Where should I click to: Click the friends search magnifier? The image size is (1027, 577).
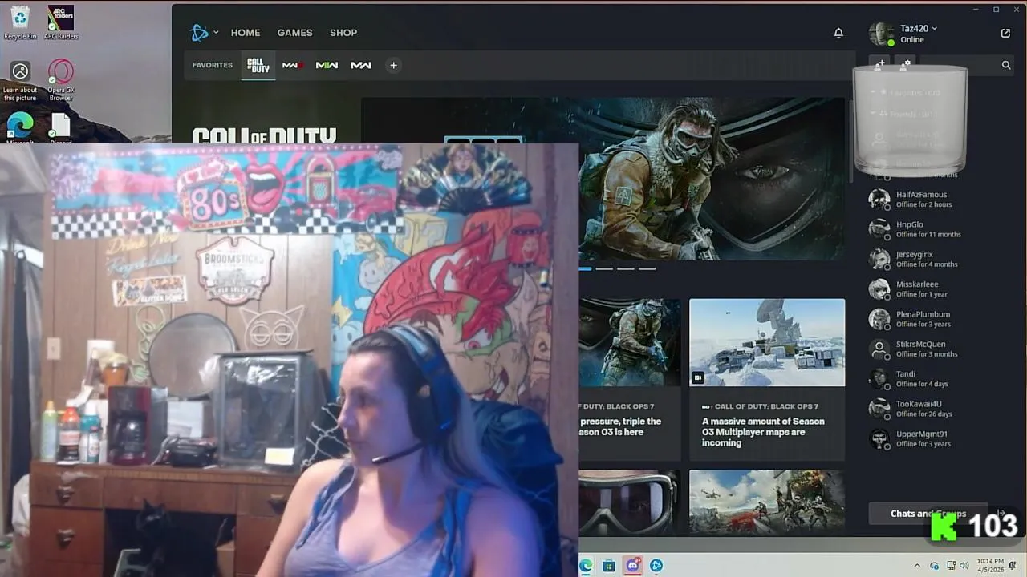point(1006,65)
